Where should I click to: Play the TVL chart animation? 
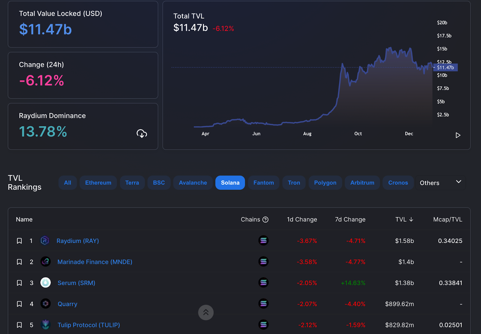pyautogui.click(x=458, y=135)
